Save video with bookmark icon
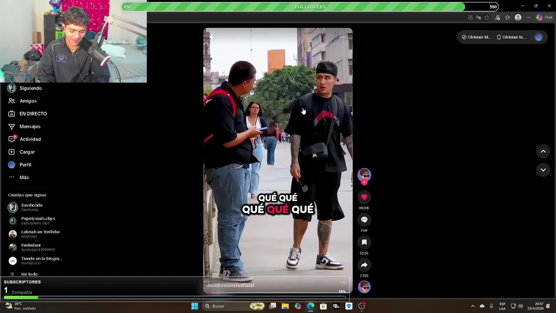556x313 pixels. (364, 242)
